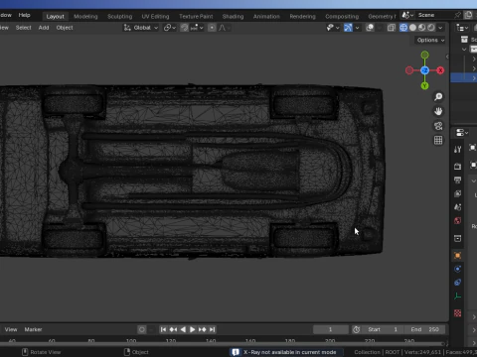Open the Output properties tab

(x=457, y=179)
